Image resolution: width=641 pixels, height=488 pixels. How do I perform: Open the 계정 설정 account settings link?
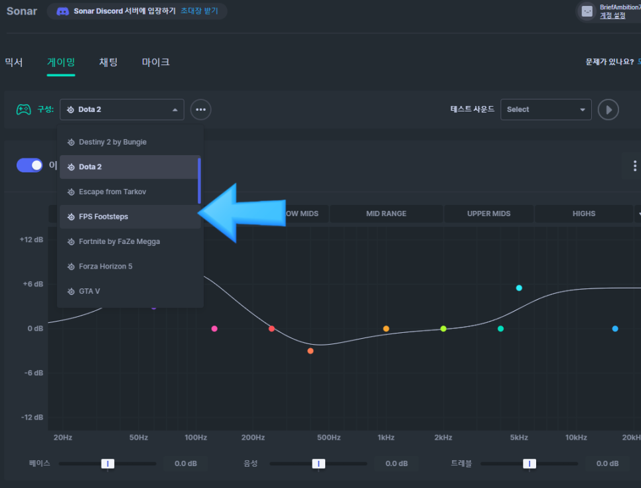coord(612,15)
